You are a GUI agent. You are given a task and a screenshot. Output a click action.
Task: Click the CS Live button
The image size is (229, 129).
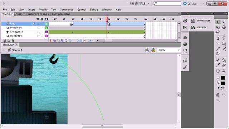(x=190, y=4)
